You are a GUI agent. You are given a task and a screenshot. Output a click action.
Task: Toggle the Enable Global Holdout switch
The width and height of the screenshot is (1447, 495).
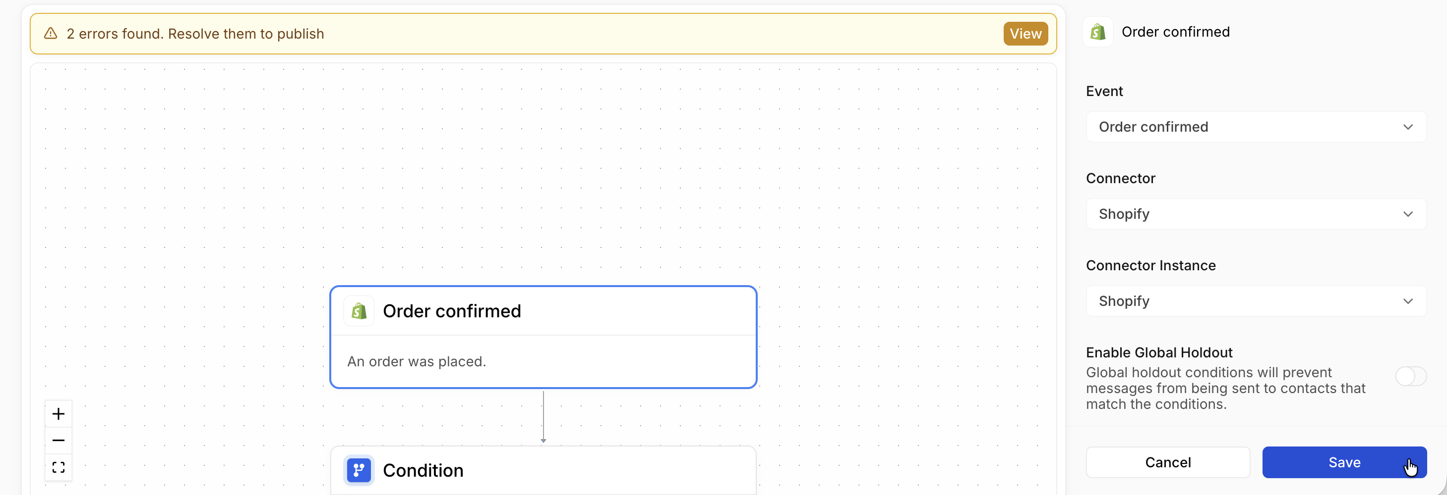pyautogui.click(x=1410, y=376)
